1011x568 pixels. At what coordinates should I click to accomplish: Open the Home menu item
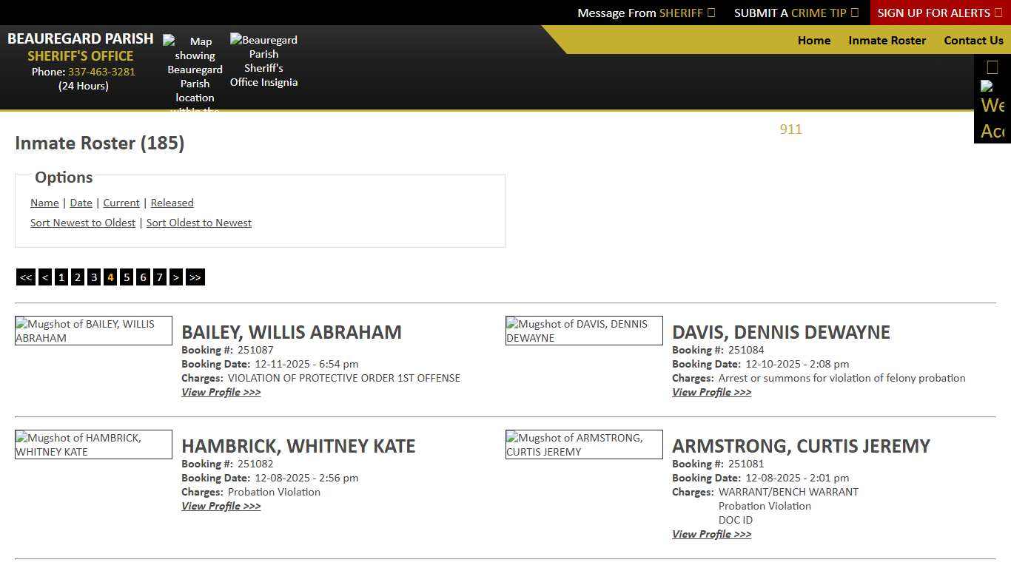point(813,41)
